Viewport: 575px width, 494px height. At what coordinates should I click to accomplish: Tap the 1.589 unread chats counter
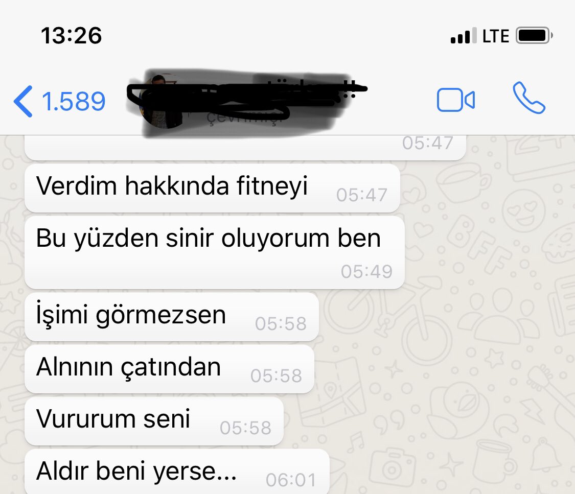[x=74, y=102]
